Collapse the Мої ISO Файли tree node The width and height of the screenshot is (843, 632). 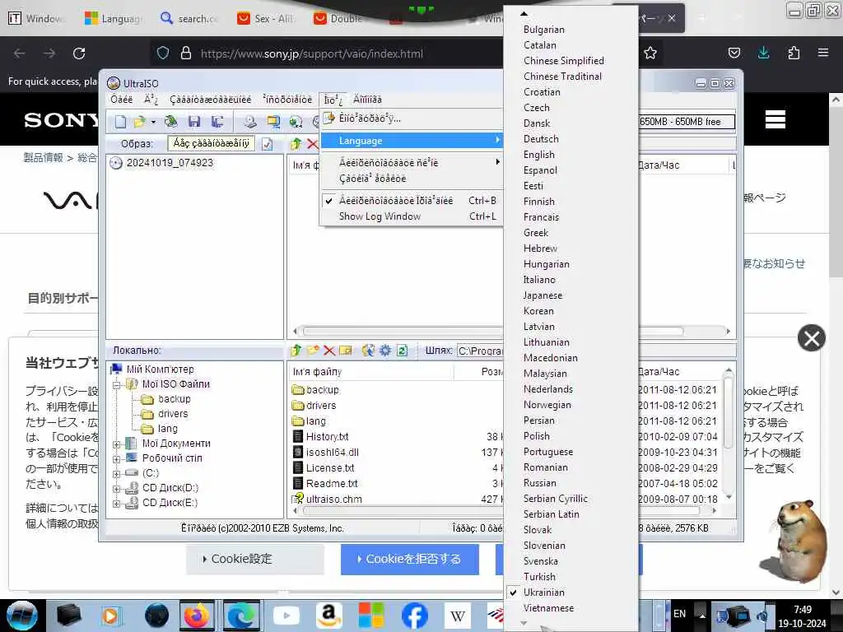[117, 385]
